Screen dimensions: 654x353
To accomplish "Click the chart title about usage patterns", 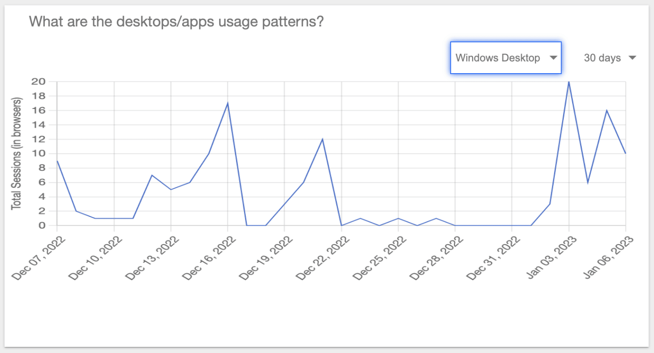I will click(176, 21).
